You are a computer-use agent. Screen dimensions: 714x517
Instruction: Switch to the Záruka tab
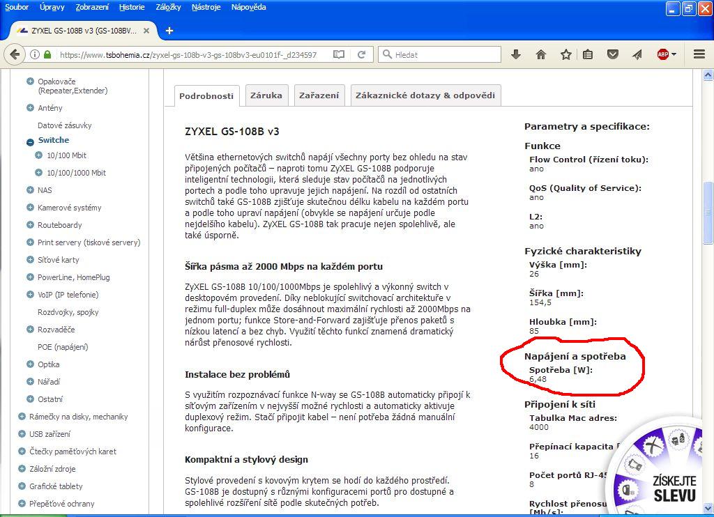point(266,95)
